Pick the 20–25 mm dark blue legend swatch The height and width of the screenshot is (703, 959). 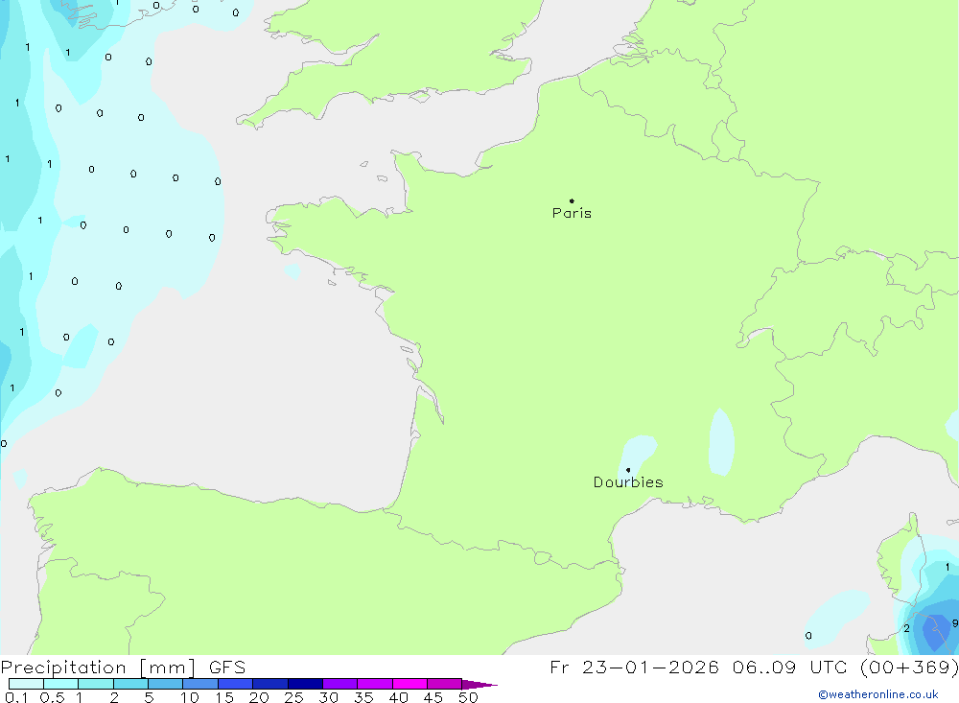click(269, 684)
